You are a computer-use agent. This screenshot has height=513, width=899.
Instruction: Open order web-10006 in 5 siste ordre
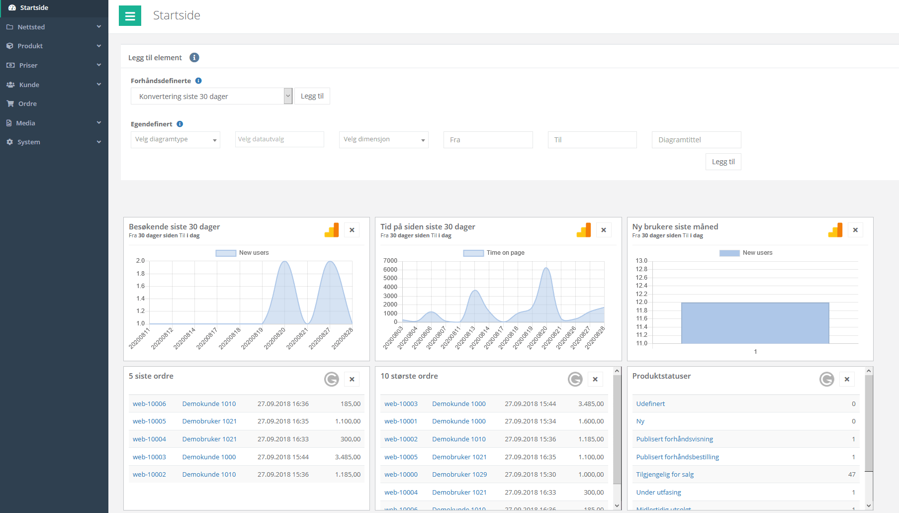coord(149,404)
